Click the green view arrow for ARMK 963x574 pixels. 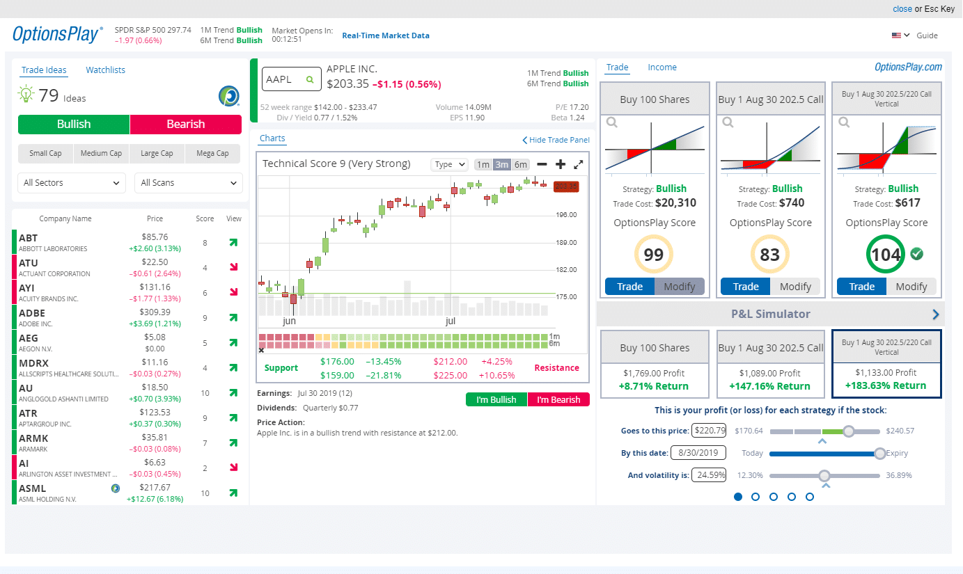233,443
